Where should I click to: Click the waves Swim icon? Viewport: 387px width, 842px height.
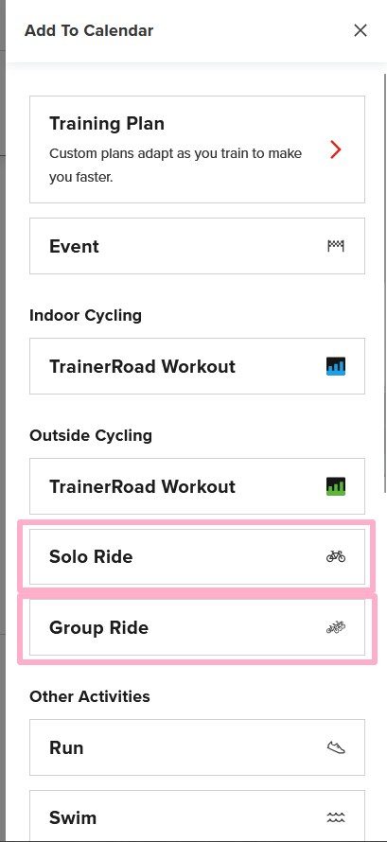pyautogui.click(x=336, y=817)
